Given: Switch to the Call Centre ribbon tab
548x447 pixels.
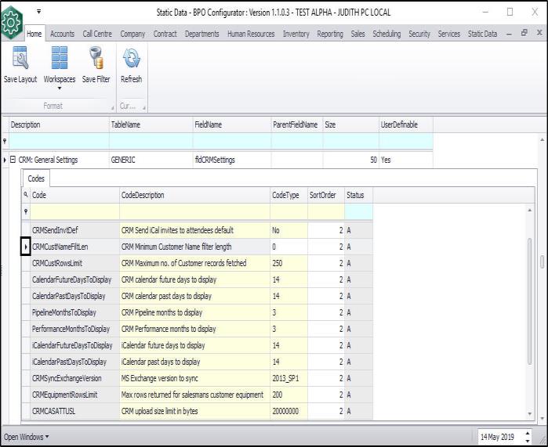Looking at the screenshot, I should (x=98, y=34).
